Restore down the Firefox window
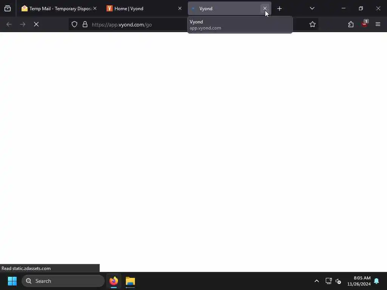 (361, 8)
